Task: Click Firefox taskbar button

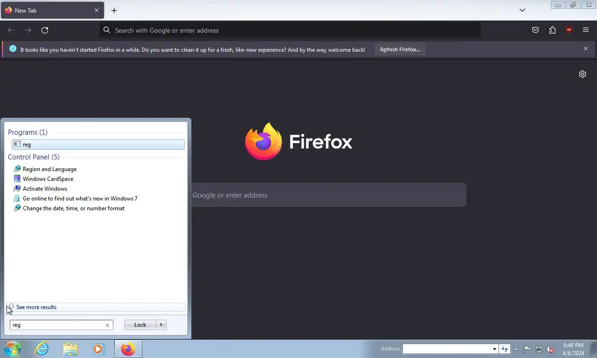Action: coord(128,349)
